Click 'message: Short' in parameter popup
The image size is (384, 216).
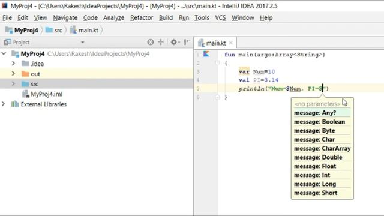click(316, 193)
